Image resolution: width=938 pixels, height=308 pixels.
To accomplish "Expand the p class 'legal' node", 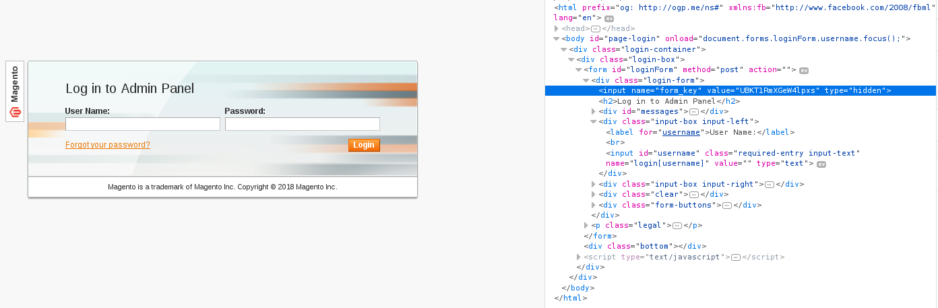I will 586,225.
